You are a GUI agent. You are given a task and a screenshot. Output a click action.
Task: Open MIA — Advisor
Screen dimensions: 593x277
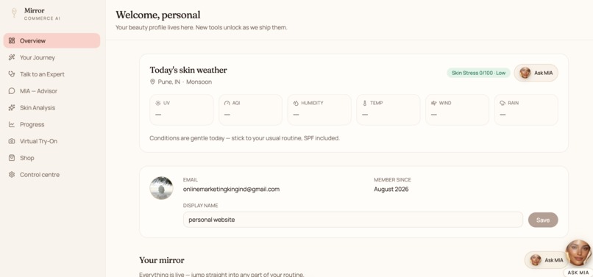tap(52, 90)
